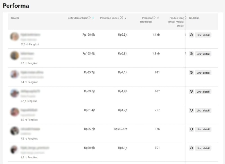Sort by Pesanan teratribusi column arrows
The image size is (225, 164).
pyautogui.click(x=158, y=18)
